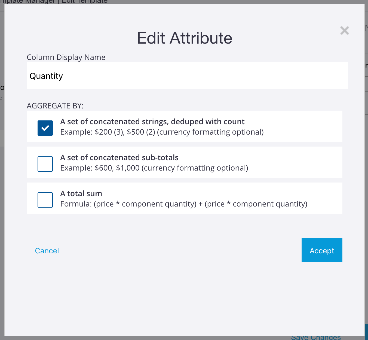Screen dimensions: 368x340
Task: Dismiss the dialog with the X icon
Action: point(344,31)
